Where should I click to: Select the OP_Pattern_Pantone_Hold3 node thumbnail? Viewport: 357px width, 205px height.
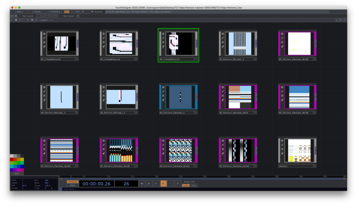click(x=180, y=150)
